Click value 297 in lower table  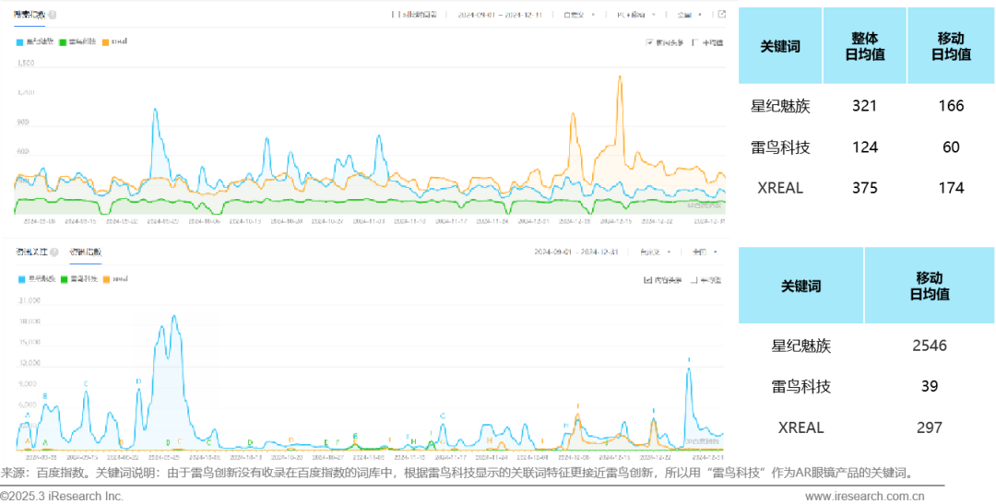[x=930, y=428]
